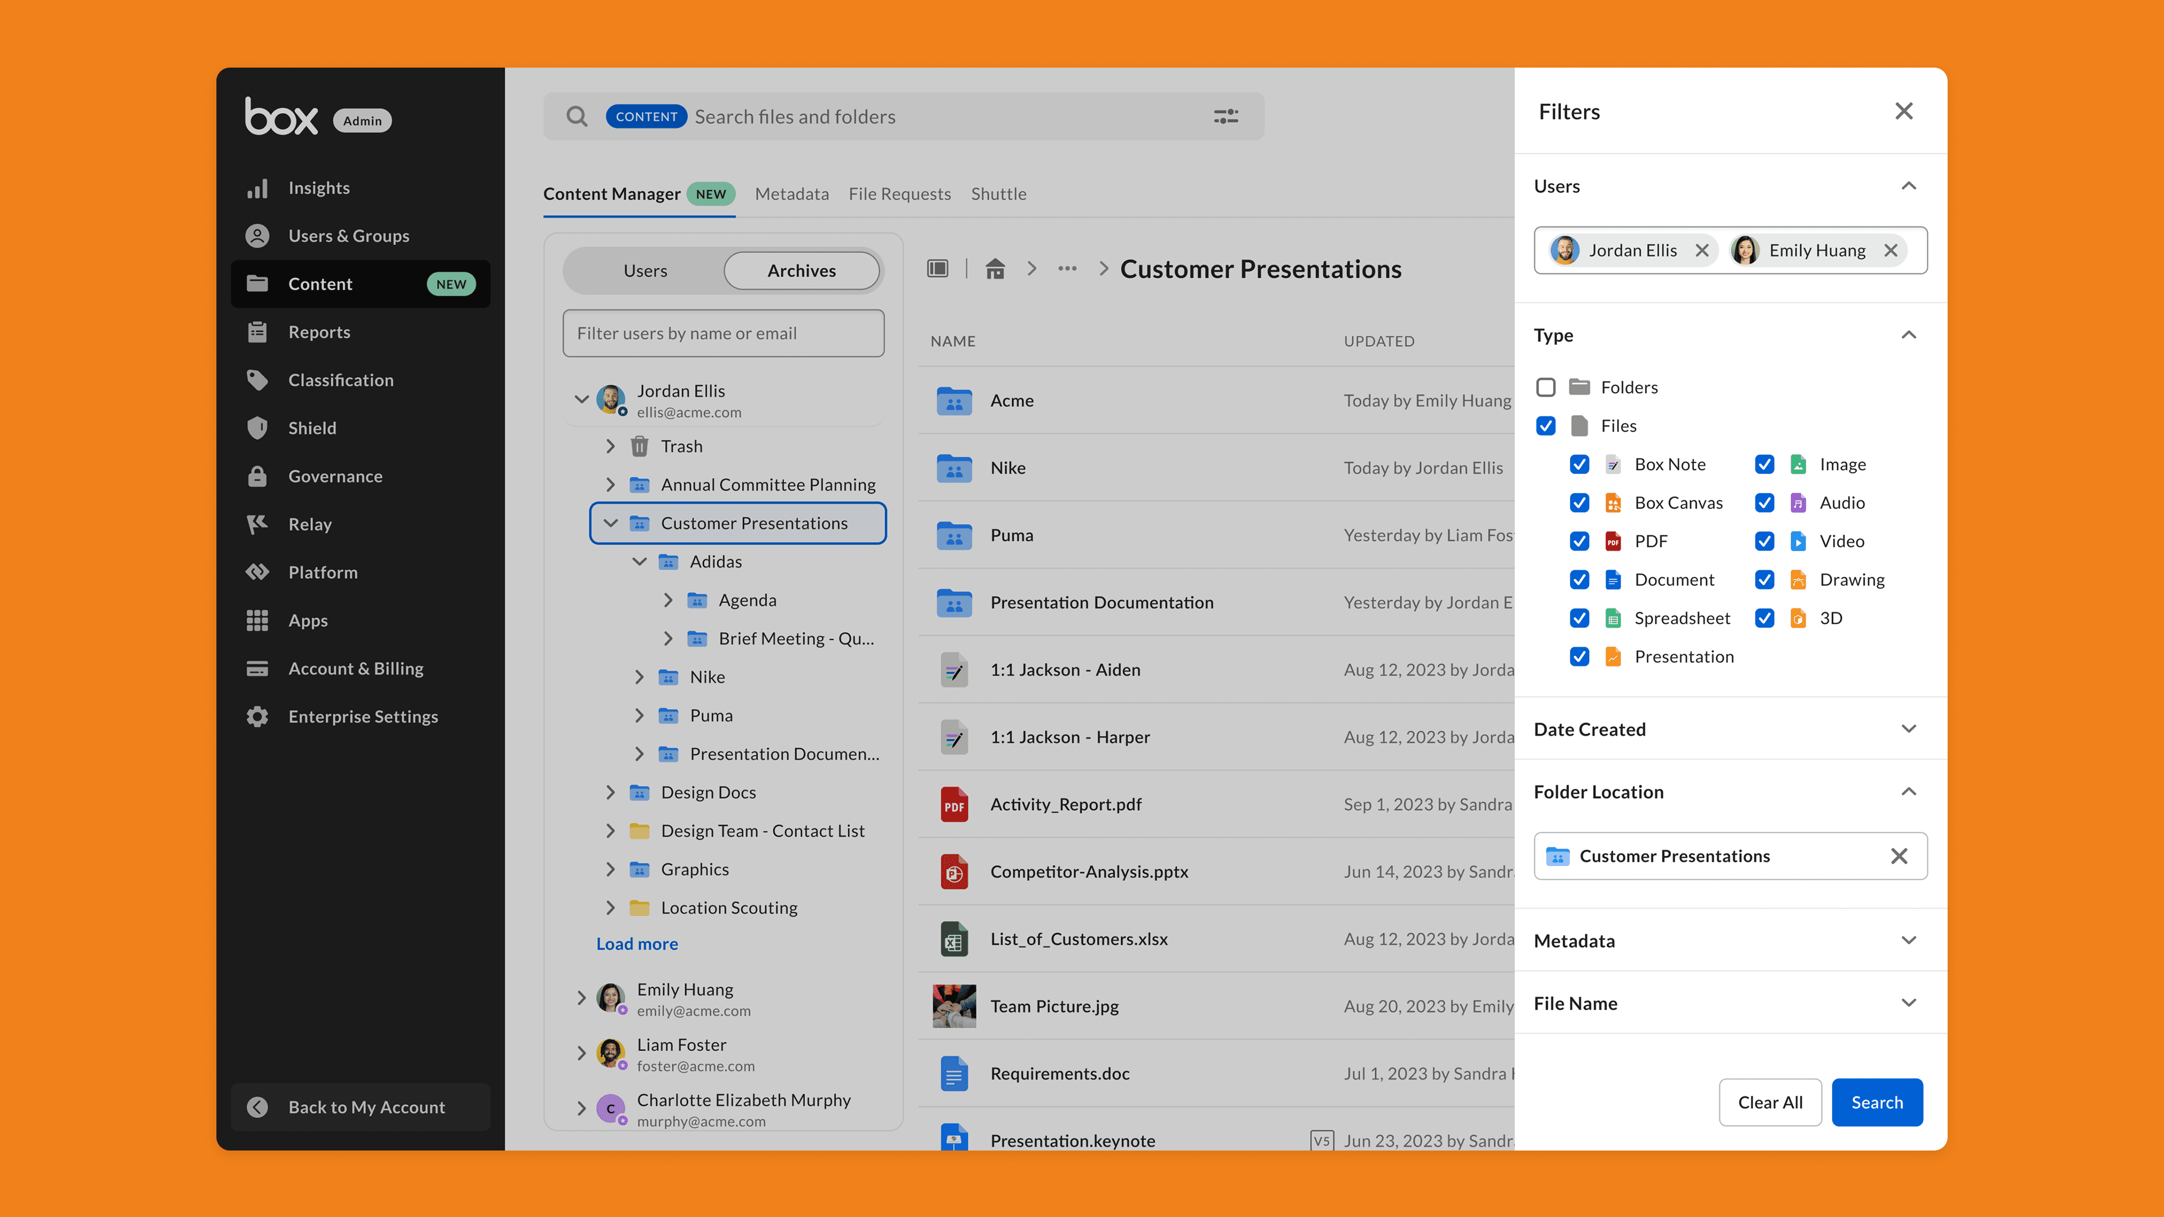Uncheck the Image checkbox
The width and height of the screenshot is (2164, 1217).
pyautogui.click(x=1764, y=464)
